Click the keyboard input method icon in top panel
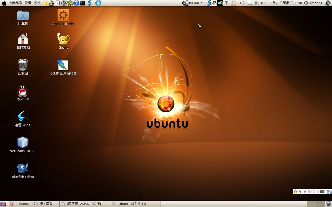 220,3
